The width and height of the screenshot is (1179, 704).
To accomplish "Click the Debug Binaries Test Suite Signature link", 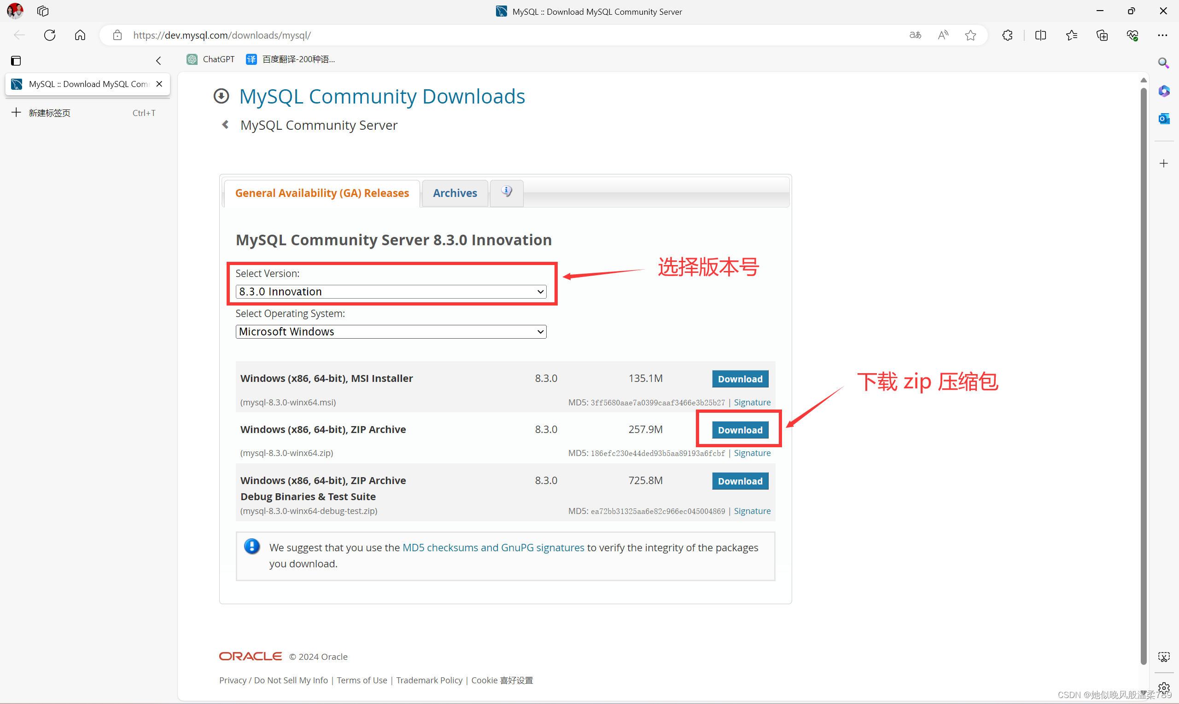I will tap(752, 510).
